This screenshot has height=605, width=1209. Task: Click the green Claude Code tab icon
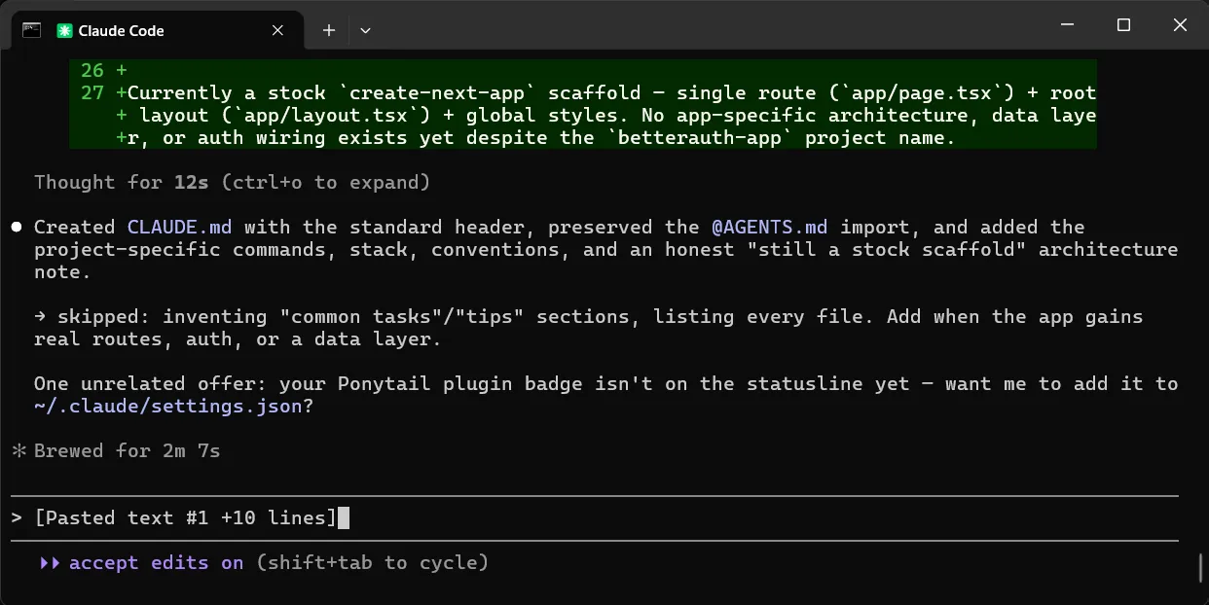pos(64,30)
